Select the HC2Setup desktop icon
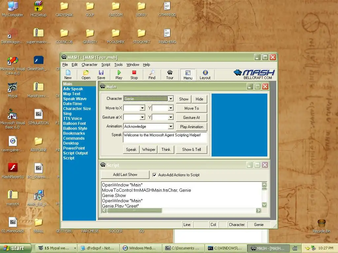The height and width of the screenshot is (253, 338). [x=38, y=9]
